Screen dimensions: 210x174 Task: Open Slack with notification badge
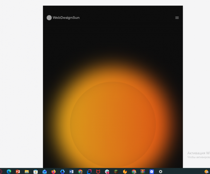coord(107,172)
